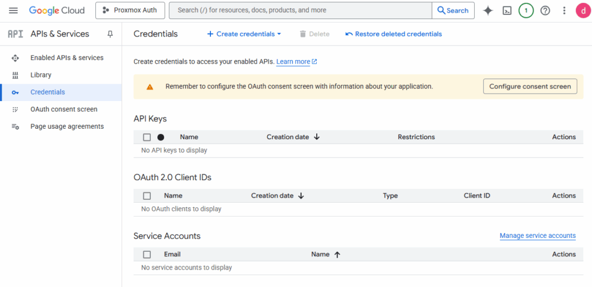Image resolution: width=592 pixels, height=287 pixels.
Task: Follow the Learn more link
Action: [293, 61]
